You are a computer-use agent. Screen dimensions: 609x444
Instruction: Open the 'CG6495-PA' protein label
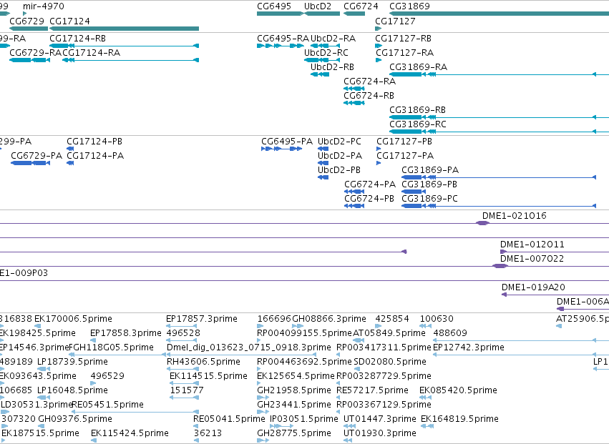tap(287, 142)
